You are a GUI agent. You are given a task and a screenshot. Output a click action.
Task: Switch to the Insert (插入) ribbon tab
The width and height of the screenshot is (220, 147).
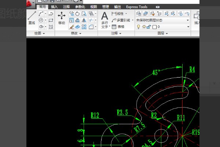click(x=54, y=7)
